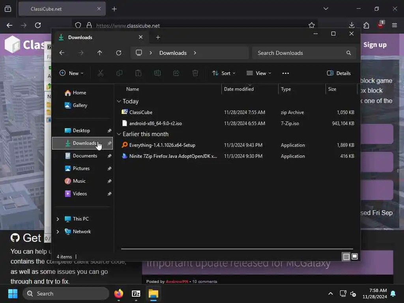Open the See more ellipsis menu
Viewport: 404px width, 303px height.
tap(286, 73)
